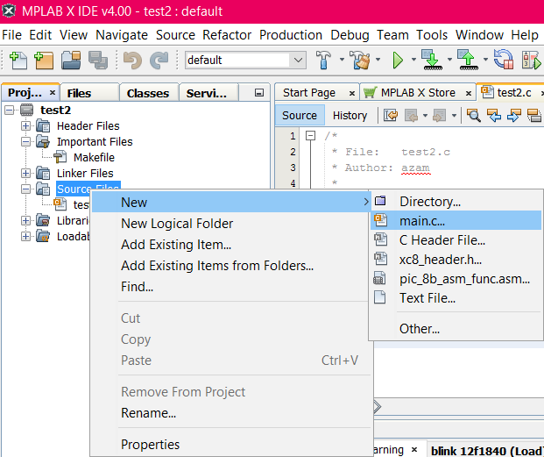Select pic_8b_asm_func.asm... in submenu

[x=456, y=279]
